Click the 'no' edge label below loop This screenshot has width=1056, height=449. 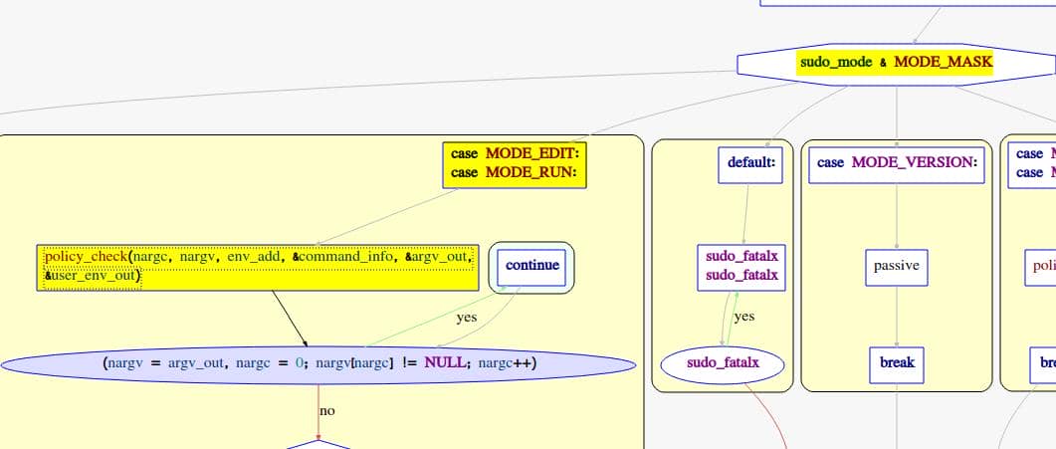tap(326, 410)
